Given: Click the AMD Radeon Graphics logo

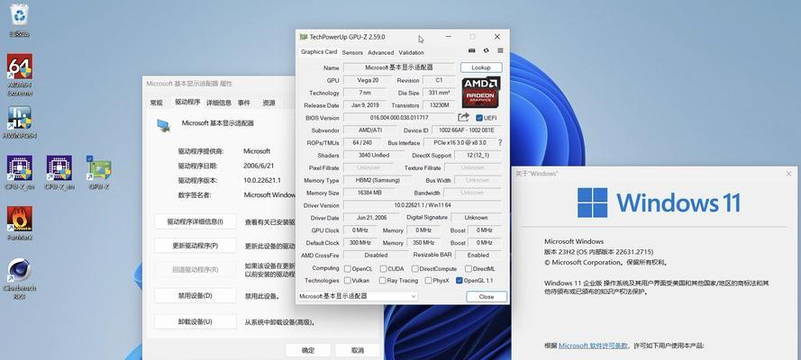Looking at the screenshot, I should 481,92.
